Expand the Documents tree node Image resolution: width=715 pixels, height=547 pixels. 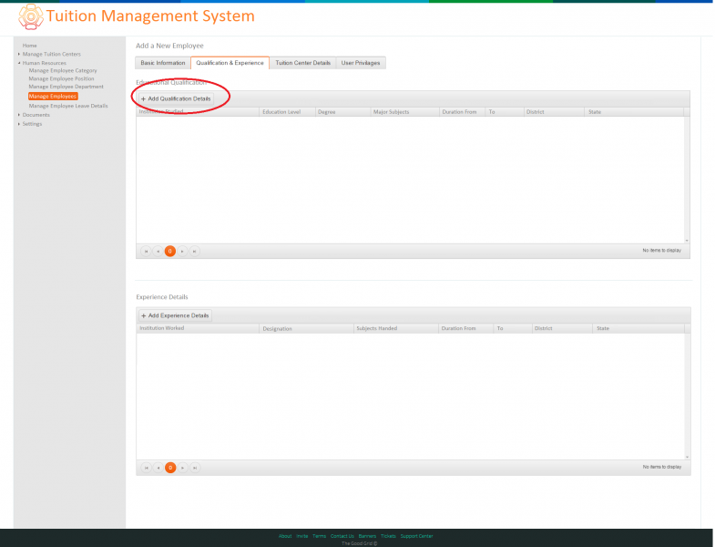click(x=19, y=115)
